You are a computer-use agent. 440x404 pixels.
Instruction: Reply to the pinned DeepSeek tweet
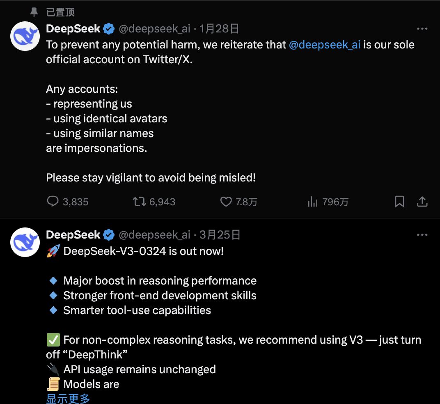[x=53, y=202]
